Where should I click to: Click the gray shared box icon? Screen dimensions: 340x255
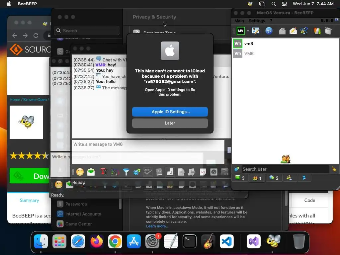[328, 31]
